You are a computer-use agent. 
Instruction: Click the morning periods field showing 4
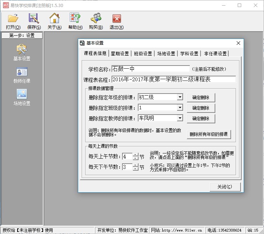click(128, 157)
